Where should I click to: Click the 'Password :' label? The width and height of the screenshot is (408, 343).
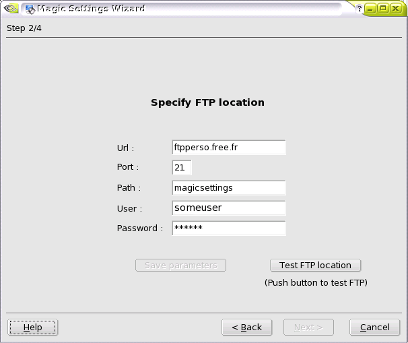140,228
